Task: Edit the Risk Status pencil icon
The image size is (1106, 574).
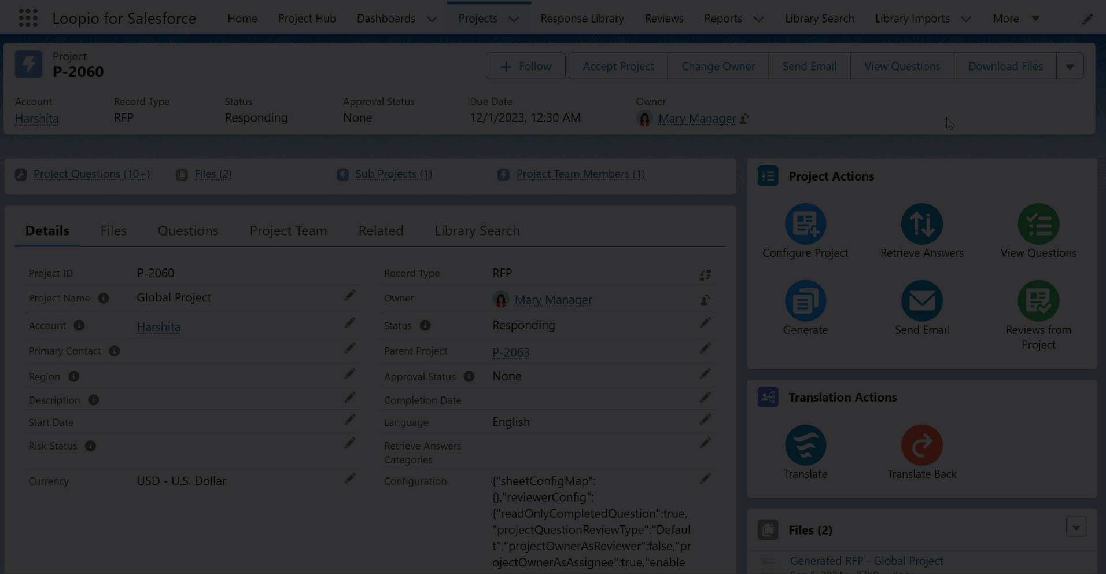Action: coord(350,443)
